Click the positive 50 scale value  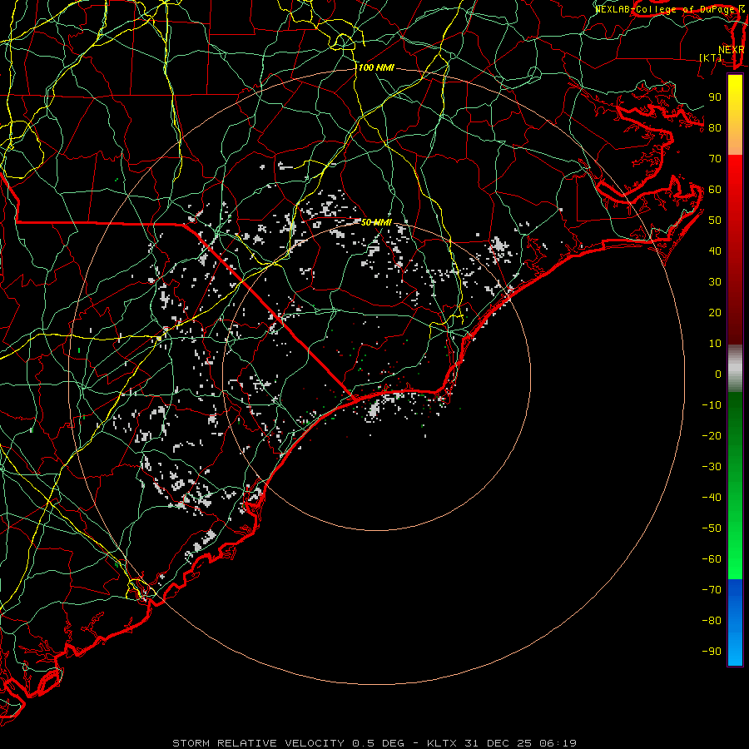[715, 221]
